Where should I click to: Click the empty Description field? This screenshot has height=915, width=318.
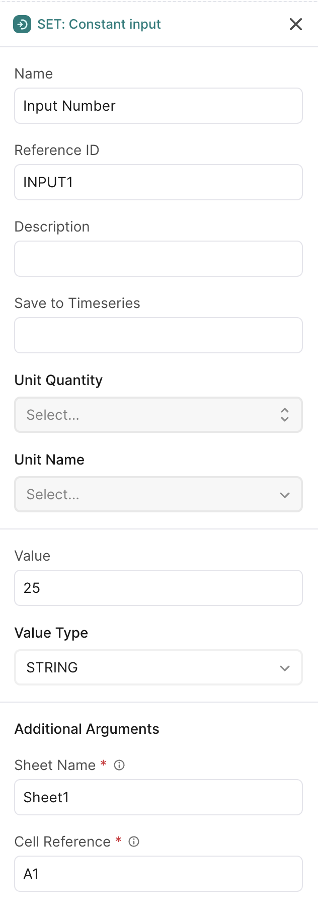point(158,259)
